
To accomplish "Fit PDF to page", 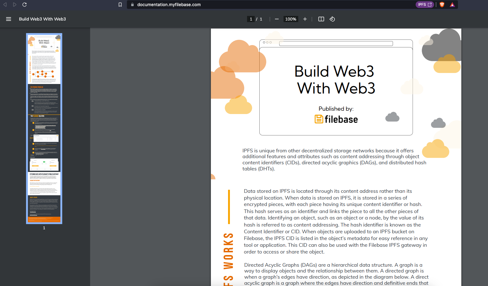I will pos(321,19).
